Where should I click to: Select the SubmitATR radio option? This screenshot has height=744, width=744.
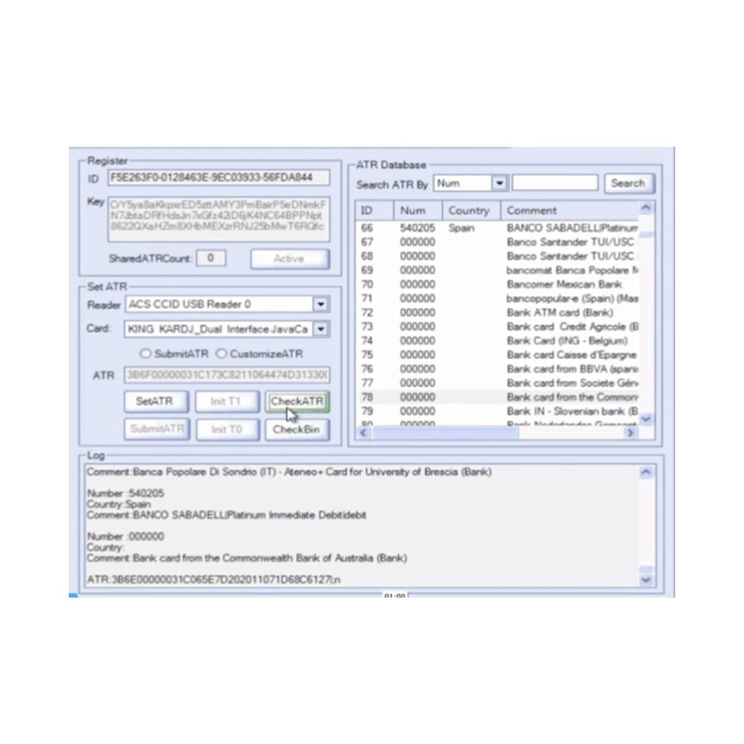pos(146,354)
